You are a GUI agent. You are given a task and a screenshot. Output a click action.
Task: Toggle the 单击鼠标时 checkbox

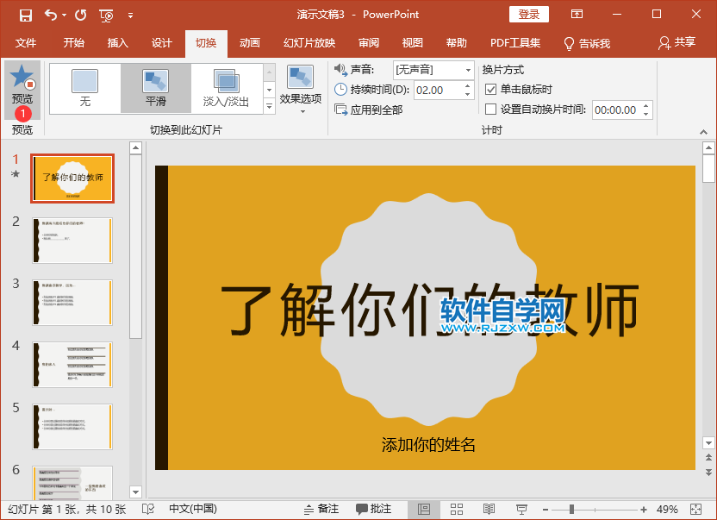490,90
